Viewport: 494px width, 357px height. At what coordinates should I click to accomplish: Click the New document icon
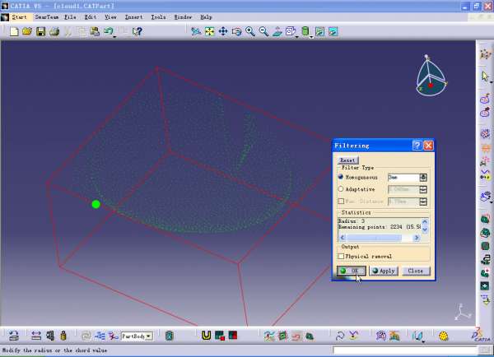[14, 31]
